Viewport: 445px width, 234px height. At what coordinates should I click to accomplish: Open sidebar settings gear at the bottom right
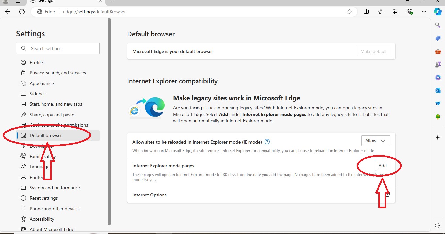pos(438,226)
